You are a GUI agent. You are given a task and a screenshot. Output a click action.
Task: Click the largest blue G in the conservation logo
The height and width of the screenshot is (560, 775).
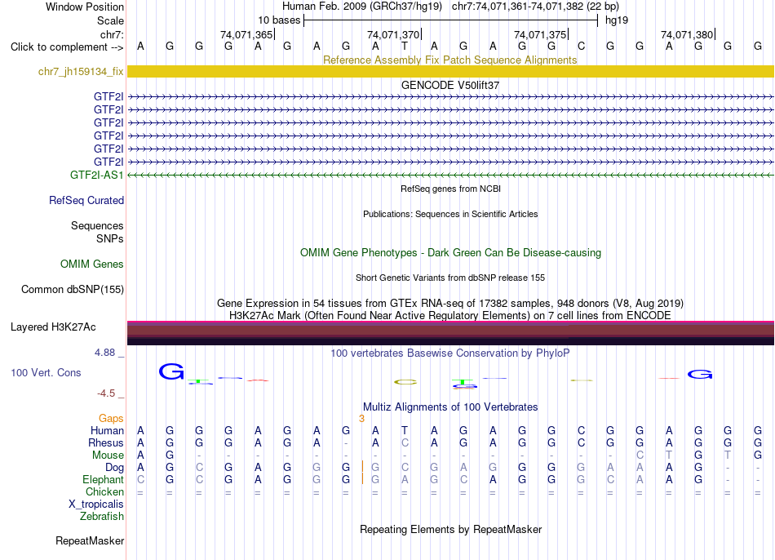[x=171, y=371]
